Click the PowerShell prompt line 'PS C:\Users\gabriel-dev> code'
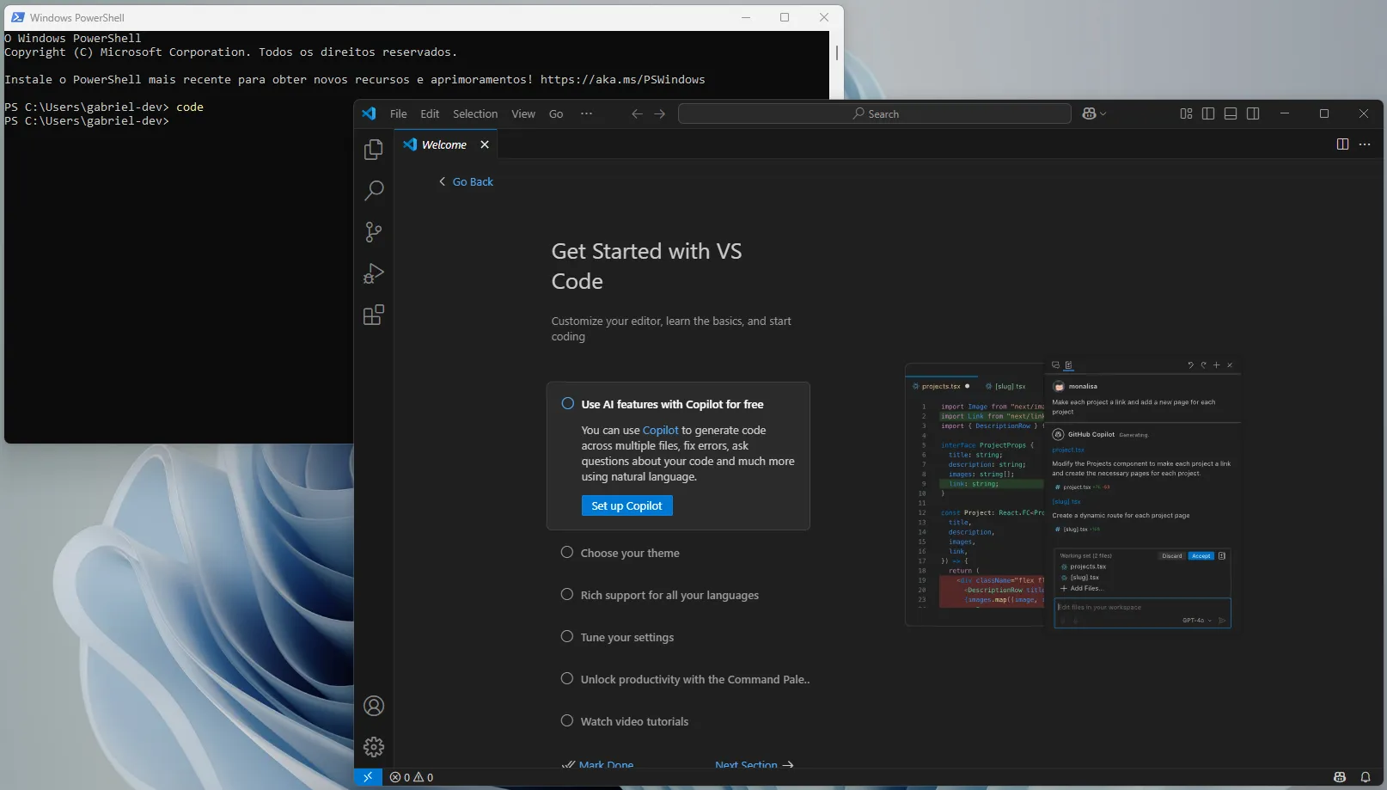The height and width of the screenshot is (790, 1387). [x=104, y=107]
